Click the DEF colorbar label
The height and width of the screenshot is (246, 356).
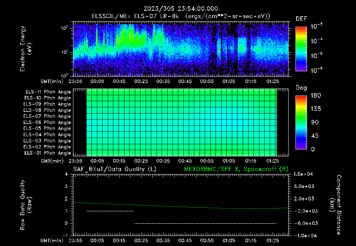point(301,19)
